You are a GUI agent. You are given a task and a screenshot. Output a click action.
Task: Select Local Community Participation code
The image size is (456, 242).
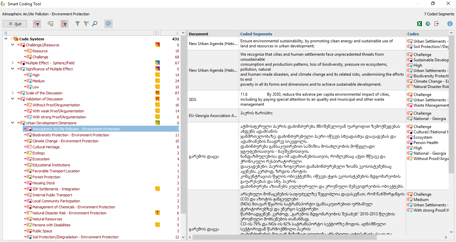click(x=56, y=201)
